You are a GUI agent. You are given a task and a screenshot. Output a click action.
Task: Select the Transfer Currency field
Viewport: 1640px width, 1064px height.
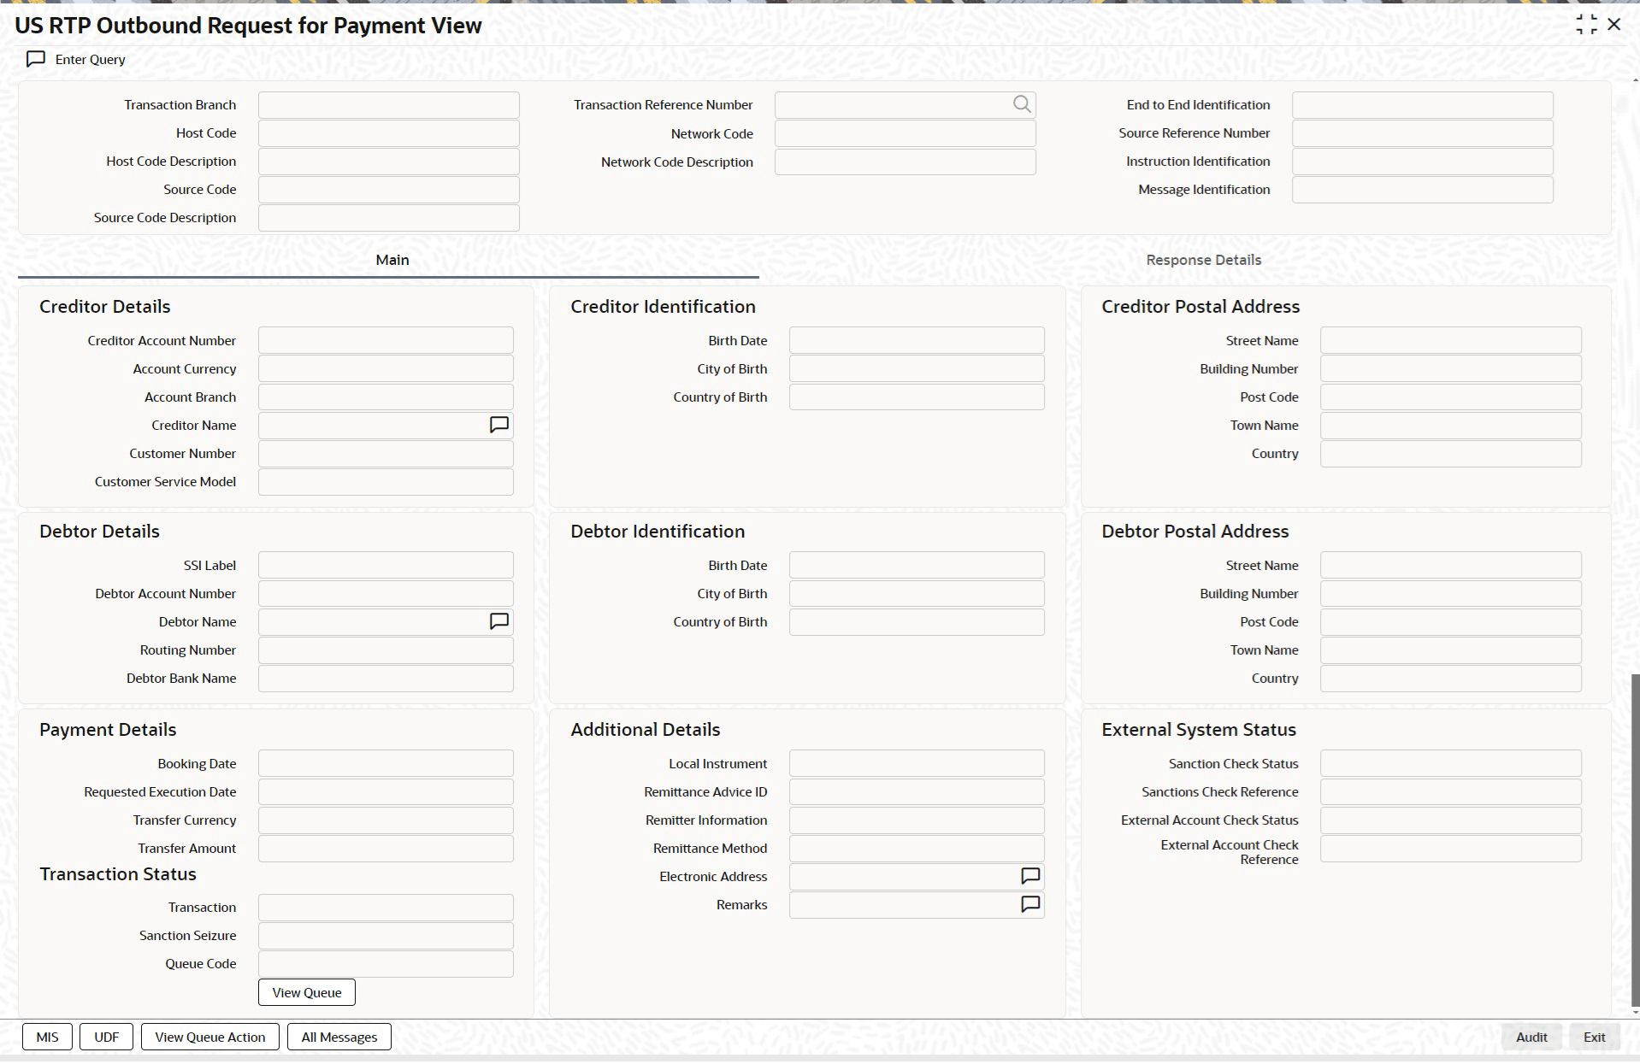(386, 820)
